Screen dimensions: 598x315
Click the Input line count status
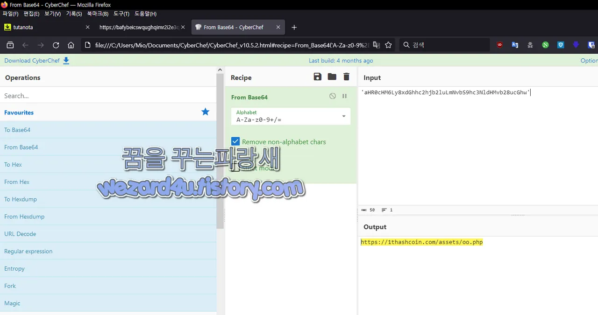click(387, 210)
